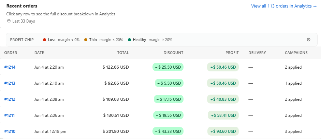Open order #1212 link
This screenshot has height=139, width=321.
tap(10, 99)
